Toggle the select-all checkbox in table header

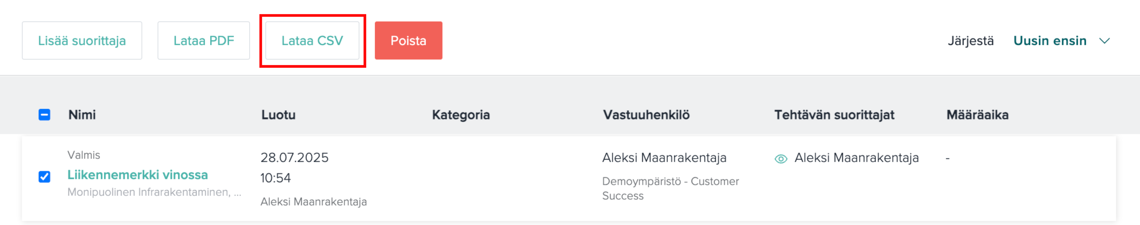tap(44, 115)
